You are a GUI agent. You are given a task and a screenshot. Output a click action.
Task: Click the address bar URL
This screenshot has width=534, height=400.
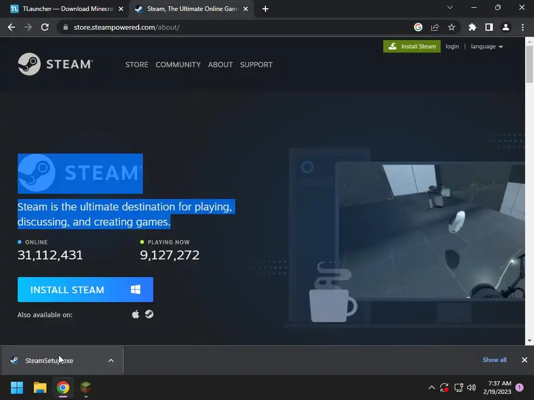[x=126, y=27]
